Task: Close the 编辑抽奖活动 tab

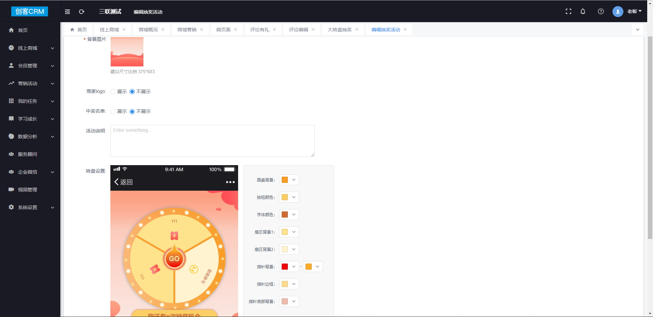Action: click(x=405, y=30)
